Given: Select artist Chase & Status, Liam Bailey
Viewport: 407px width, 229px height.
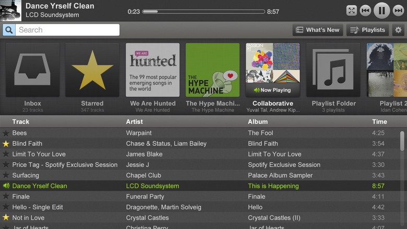Looking at the screenshot, I should point(166,144).
